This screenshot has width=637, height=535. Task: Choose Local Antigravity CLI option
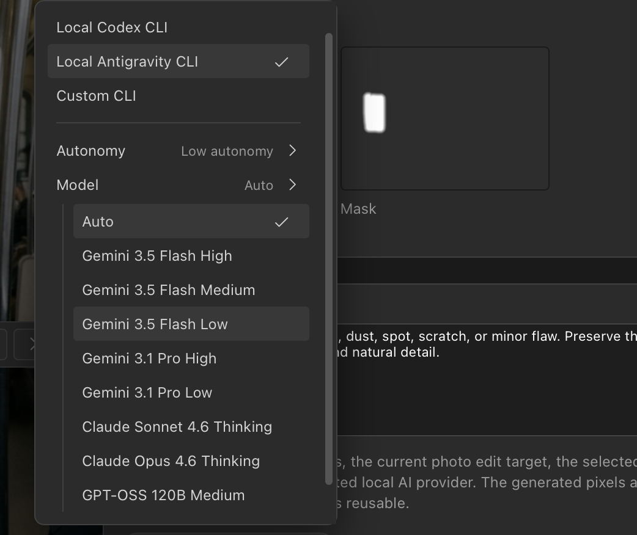pyautogui.click(x=179, y=61)
